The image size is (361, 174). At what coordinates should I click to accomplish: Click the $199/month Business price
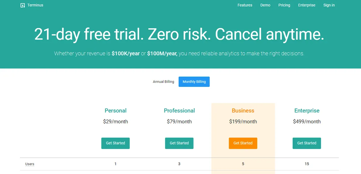pos(243,122)
